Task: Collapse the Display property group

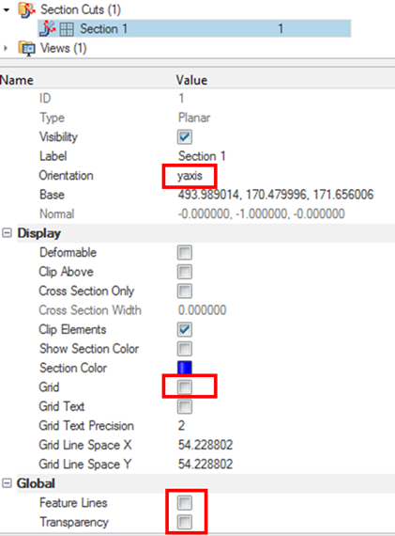Action: 7,233
